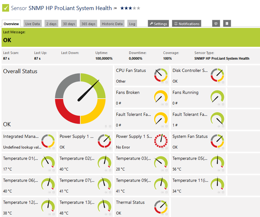Click the pin icon on Fans Running
Image resolution: width=260 pixels, height=217 pixels.
[x=219, y=104]
